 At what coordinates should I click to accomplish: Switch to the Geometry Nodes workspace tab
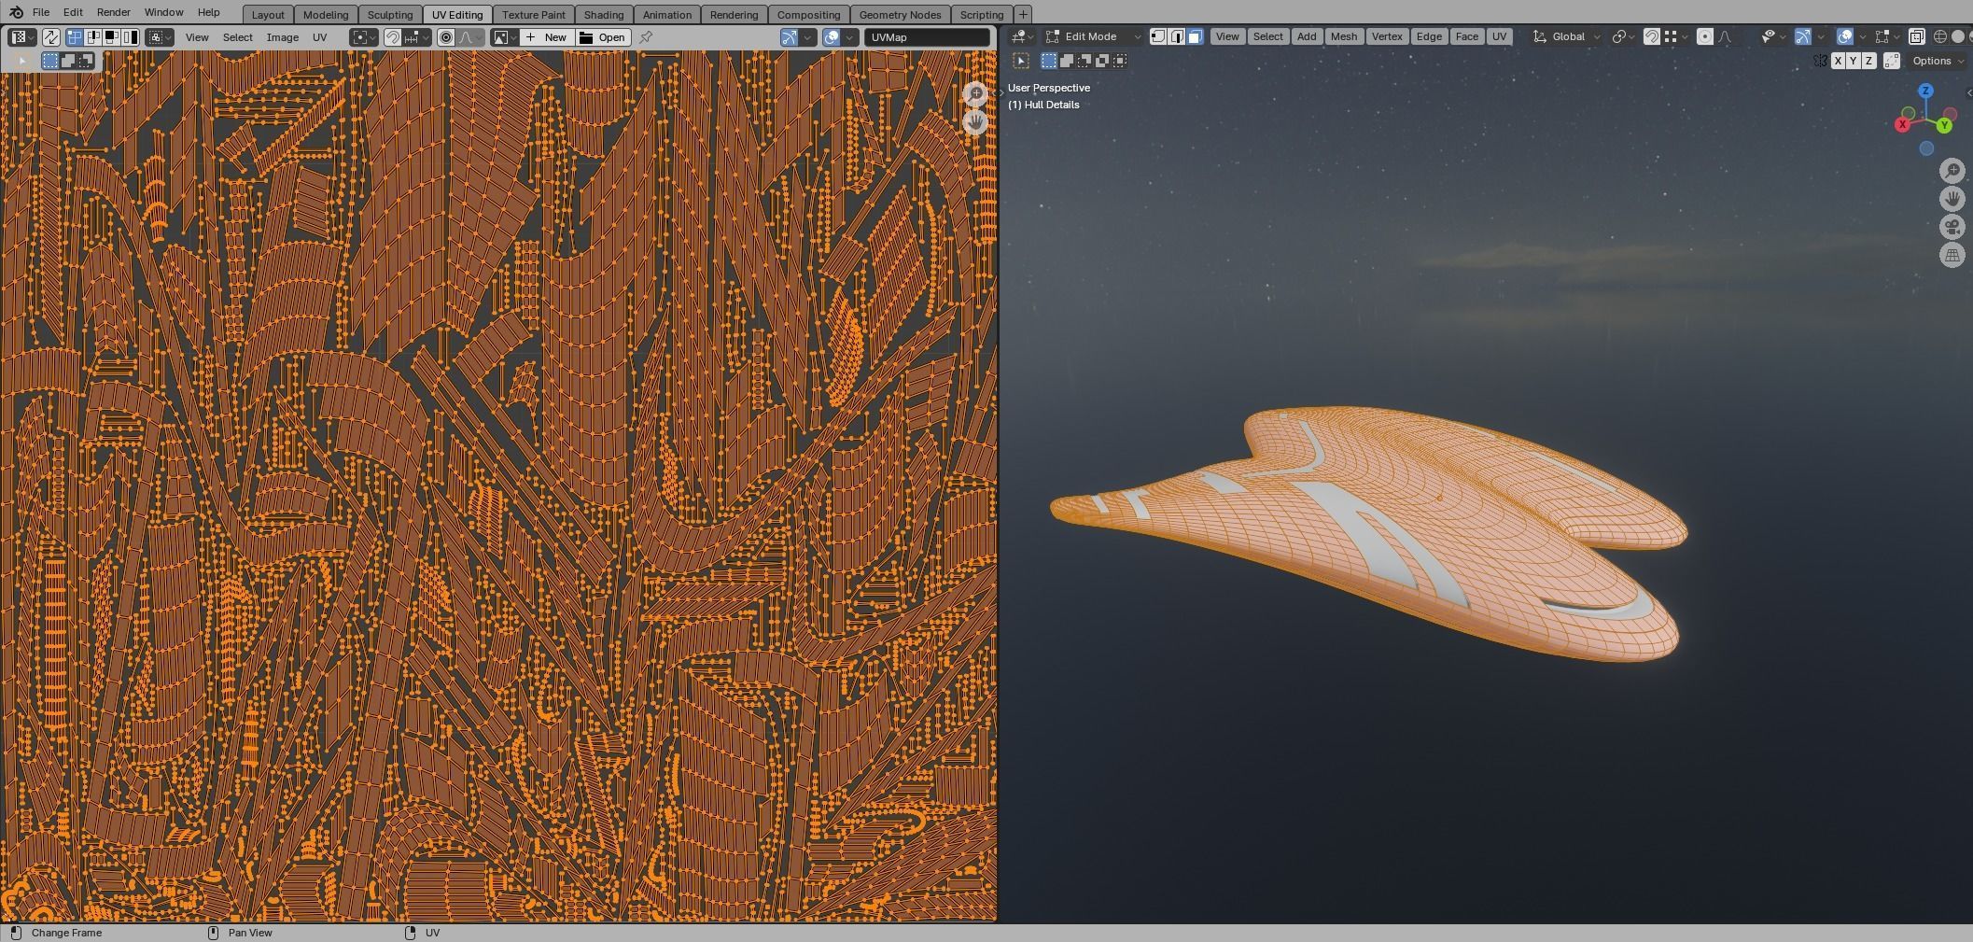900,15
